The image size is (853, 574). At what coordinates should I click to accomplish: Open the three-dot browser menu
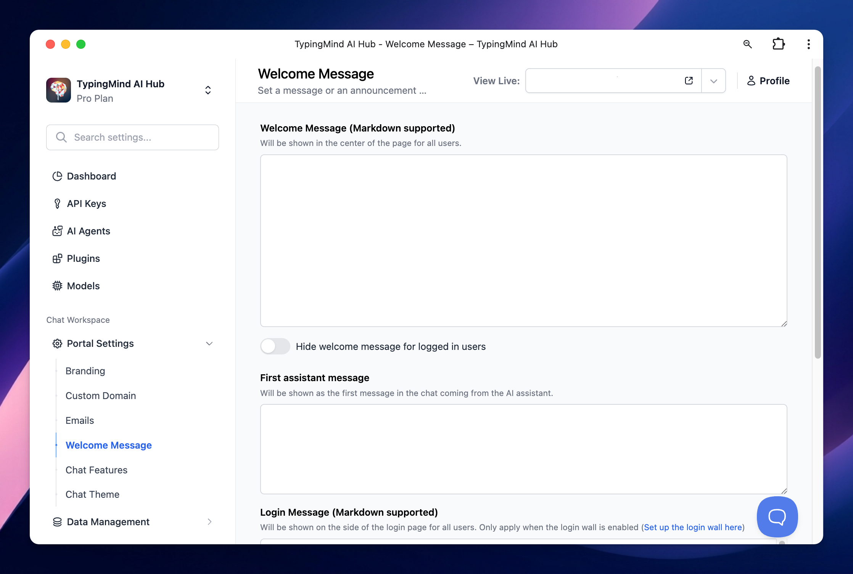coord(808,44)
